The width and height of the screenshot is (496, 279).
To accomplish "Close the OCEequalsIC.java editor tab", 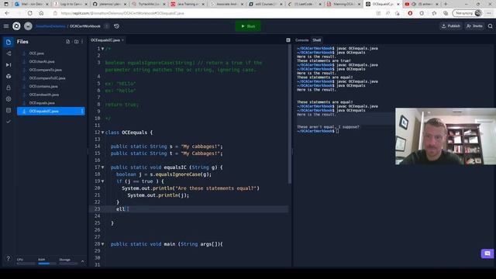I will [122, 40].
